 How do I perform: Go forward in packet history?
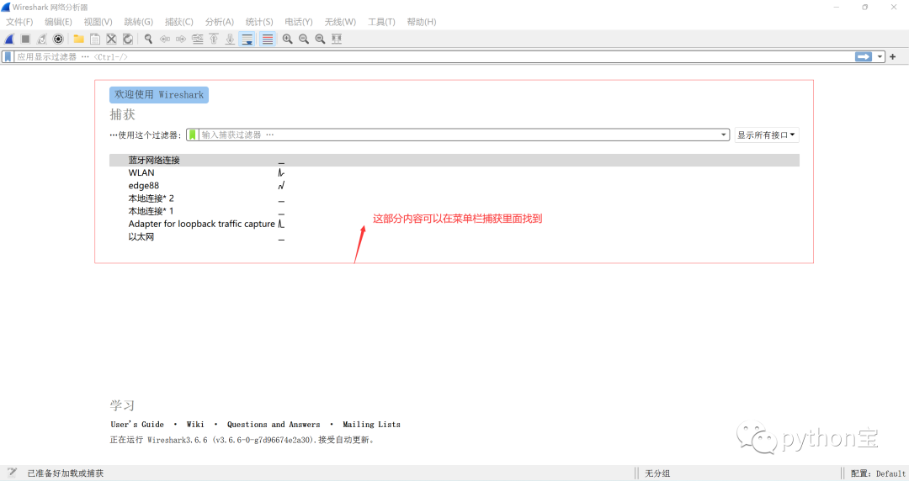(181, 39)
